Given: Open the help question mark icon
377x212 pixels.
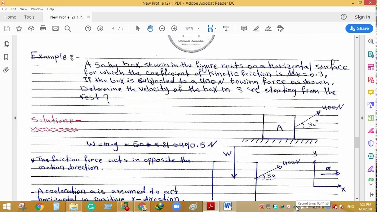Looking at the screenshot, I should 344,17.
